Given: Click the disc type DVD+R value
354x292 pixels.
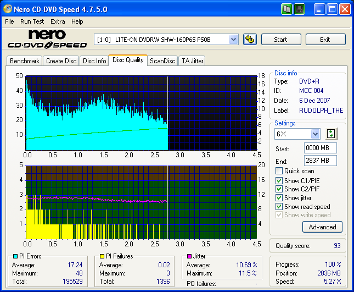Looking at the screenshot, I should [x=309, y=81].
